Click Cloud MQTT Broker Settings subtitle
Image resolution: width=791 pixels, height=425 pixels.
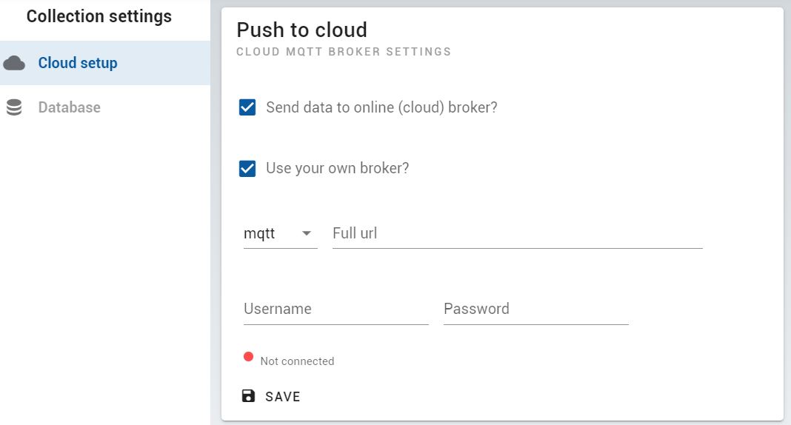click(x=344, y=52)
